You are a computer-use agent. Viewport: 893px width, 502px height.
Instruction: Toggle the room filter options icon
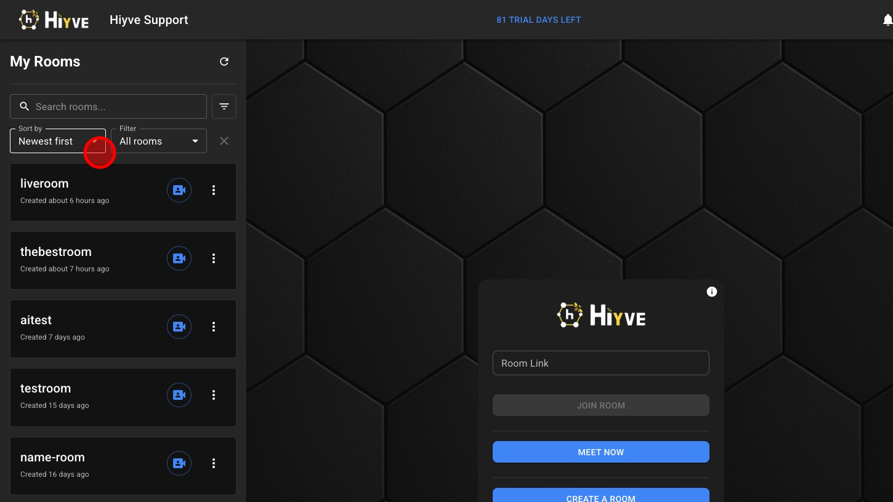(x=224, y=106)
